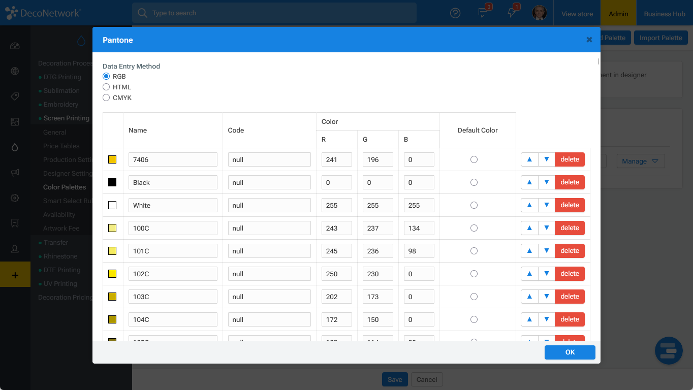Screen dimensions: 693x390
Task: Click the yellow plus sidebar button
Action: coord(15,275)
